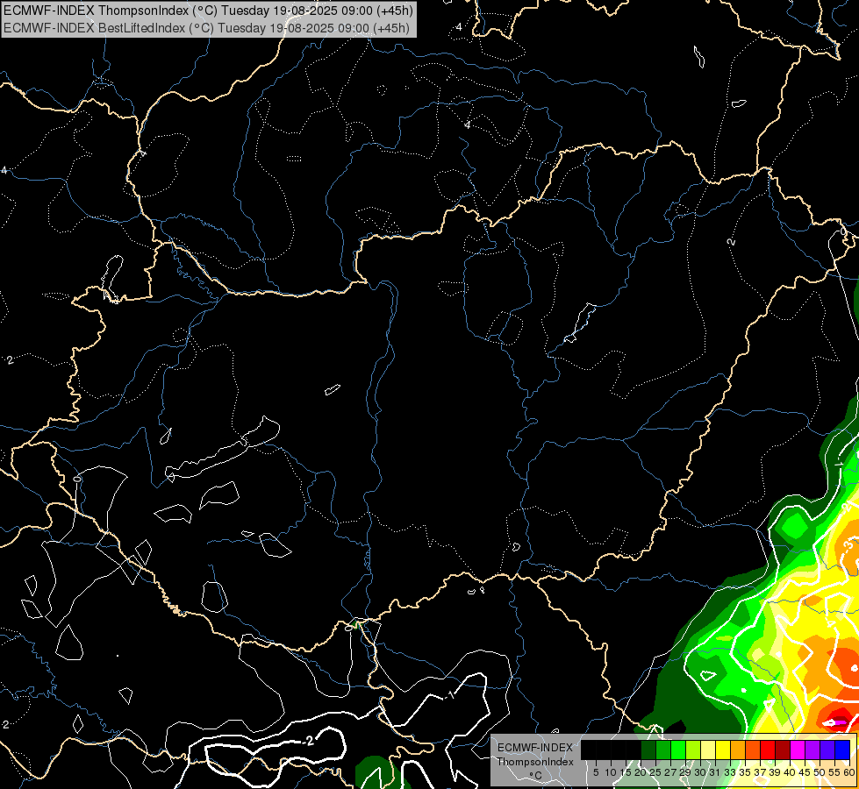The height and width of the screenshot is (789, 859).
Task: Click the legend scale value '20'
Action: [641, 772]
